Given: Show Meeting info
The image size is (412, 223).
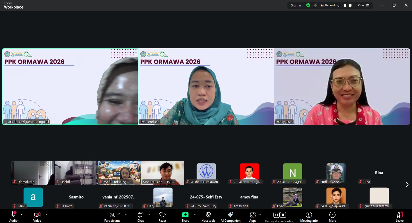Looking at the screenshot, I should tap(309, 217).
